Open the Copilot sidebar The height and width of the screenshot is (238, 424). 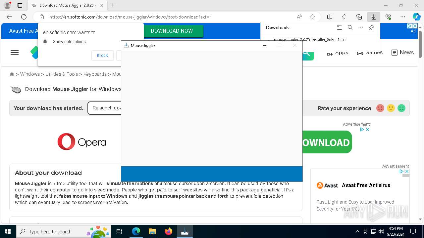[x=416, y=17]
